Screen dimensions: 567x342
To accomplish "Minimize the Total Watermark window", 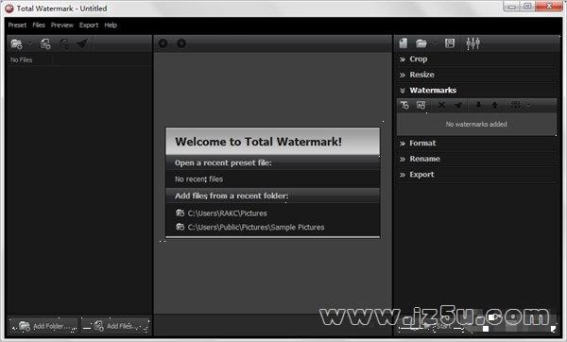I will pyautogui.click(x=512, y=7).
